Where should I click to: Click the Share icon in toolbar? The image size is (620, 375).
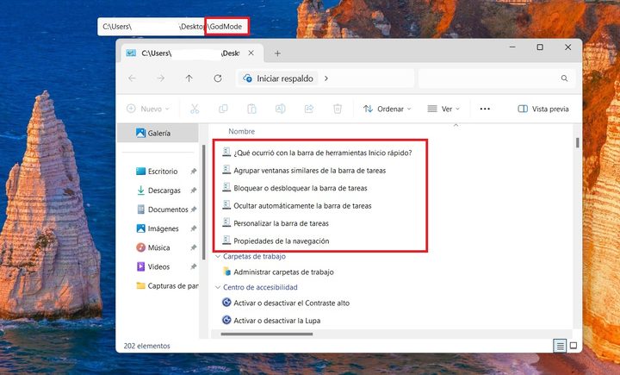point(309,109)
